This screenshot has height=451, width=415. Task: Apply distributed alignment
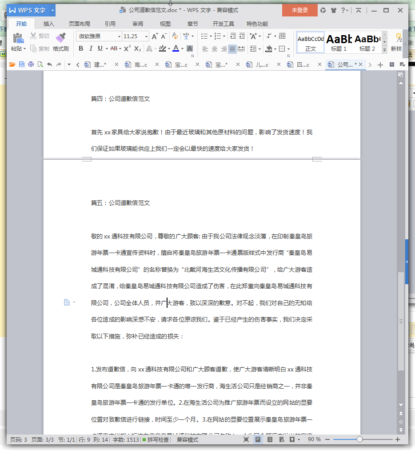tap(241, 49)
